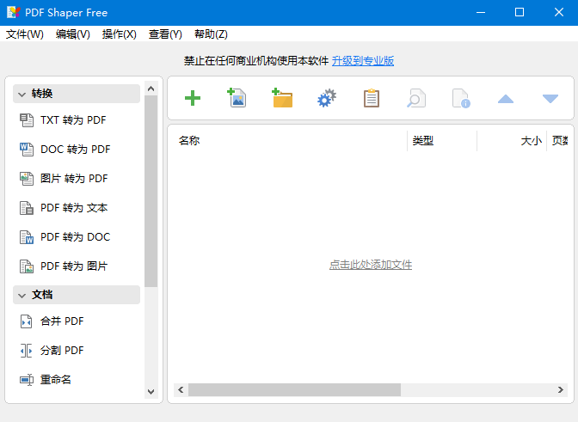This screenshot has height=422, width=578.
Task: Open settings with the blue gears icon
Action: 327,98
